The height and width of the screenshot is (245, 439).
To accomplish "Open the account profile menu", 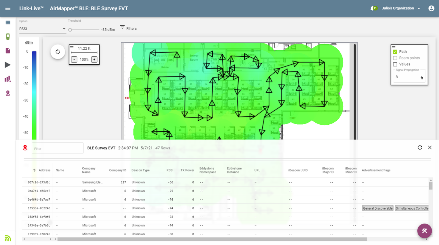I will [431, 8].
